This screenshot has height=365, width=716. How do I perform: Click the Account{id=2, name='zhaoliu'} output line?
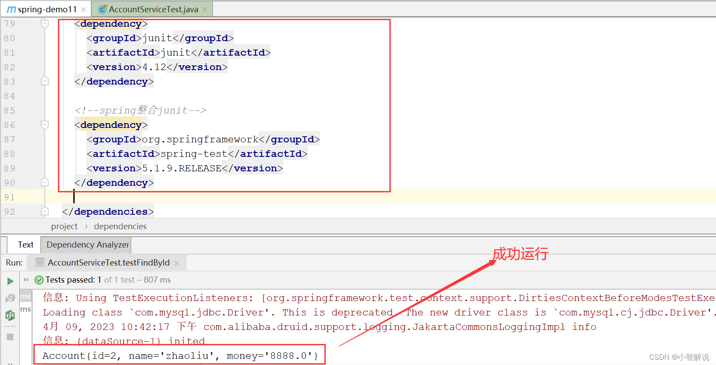coord(180,356)
